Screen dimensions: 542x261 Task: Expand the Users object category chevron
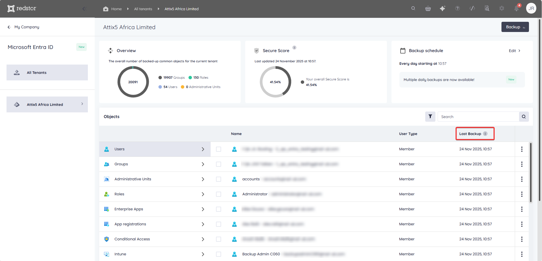coord(203,149)
